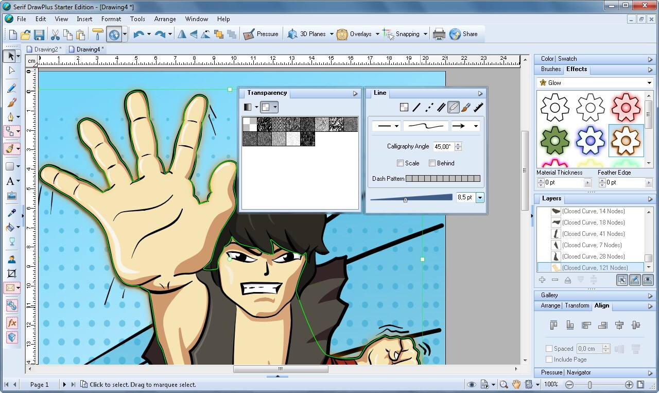Select the Text tool in the left toolbar

[x=11, y=181]
